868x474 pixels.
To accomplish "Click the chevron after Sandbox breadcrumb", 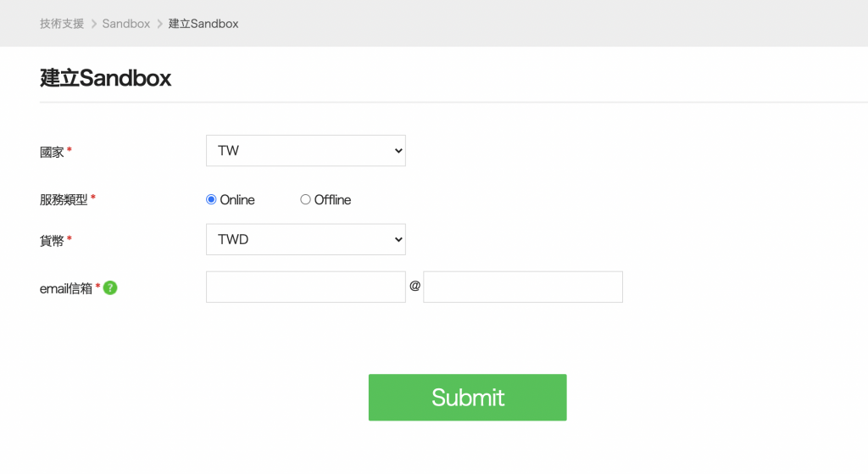I will click(159, 24).
